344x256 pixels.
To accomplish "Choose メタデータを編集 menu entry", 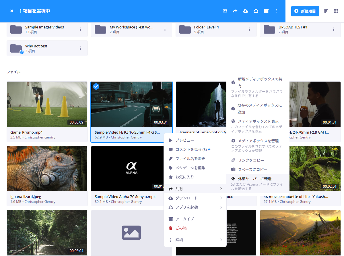I will pyautogui.click(x=195, y=168).
